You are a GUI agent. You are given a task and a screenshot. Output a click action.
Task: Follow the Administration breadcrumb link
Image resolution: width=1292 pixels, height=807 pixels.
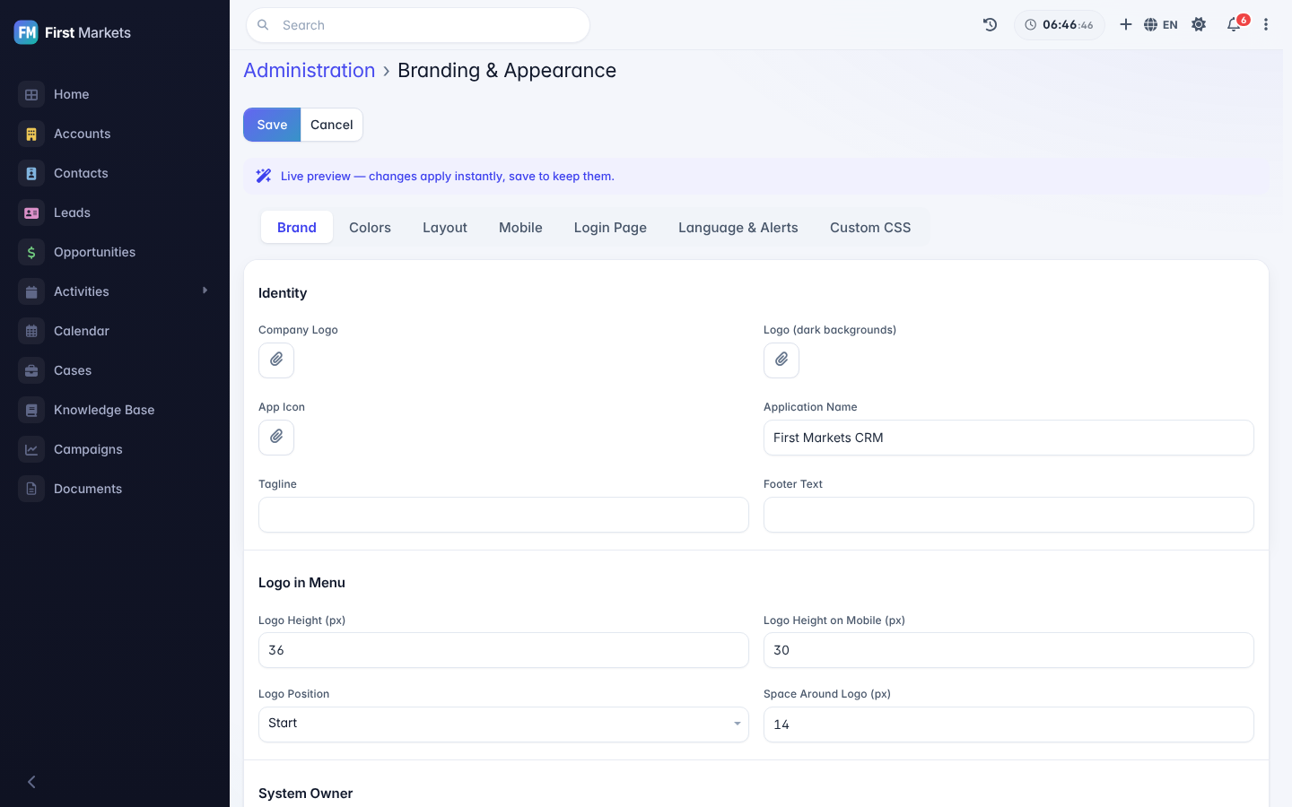tap(310, 70)
